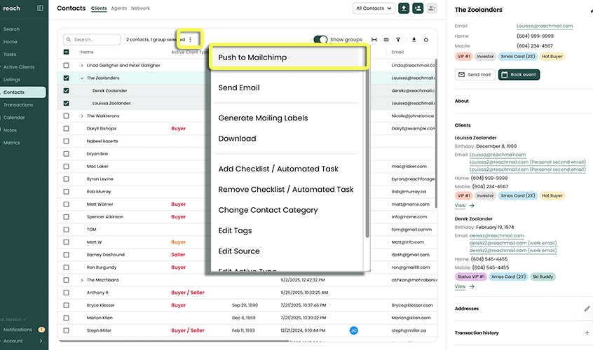Open the three-dot bulk actions menu
Viewport: 593px width, 350px height.
coord(190,40)
